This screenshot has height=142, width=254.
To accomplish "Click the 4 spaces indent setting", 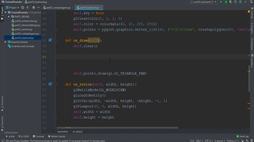I will tap(219, 141).
